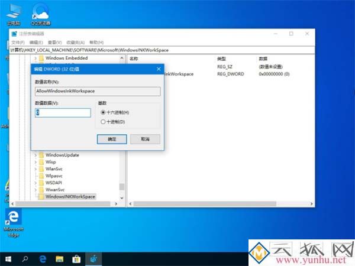The height and width of the screenshot is (266, 355).
Task: Select the Windows Embedded key
Action: [x=66, y=58]
